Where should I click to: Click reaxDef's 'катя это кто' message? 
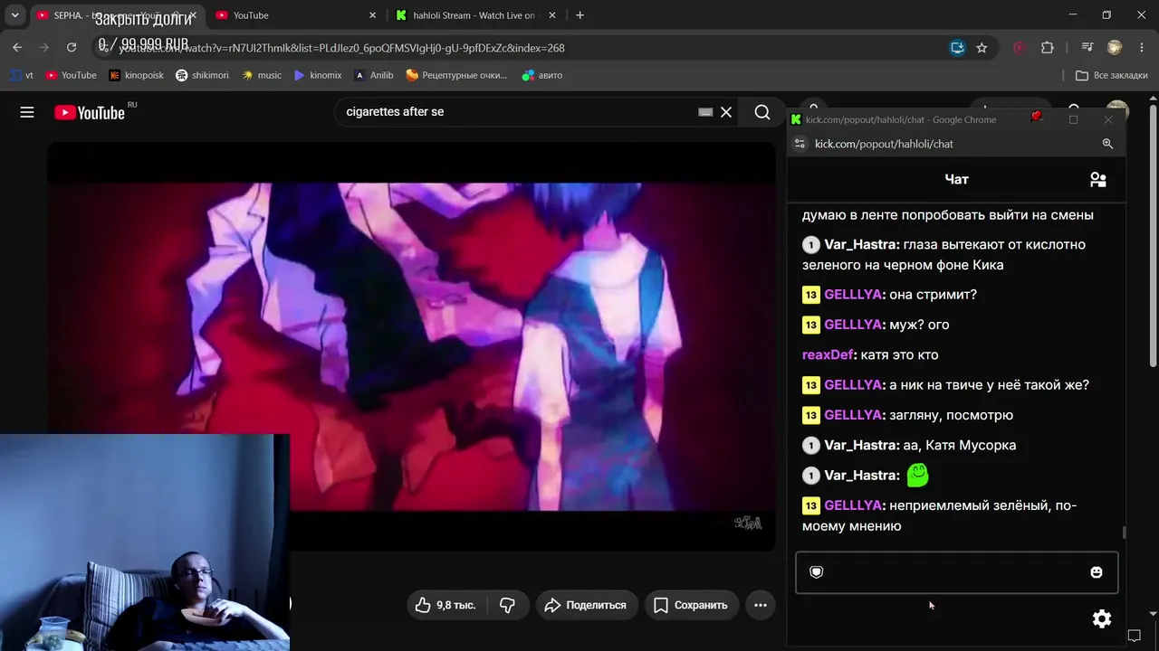click(x=897, y=354)
